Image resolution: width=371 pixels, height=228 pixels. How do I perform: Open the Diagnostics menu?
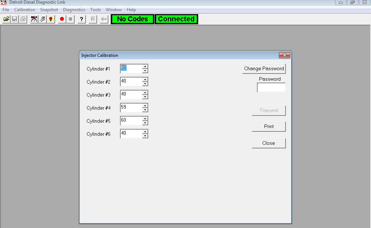pos(74,10)
